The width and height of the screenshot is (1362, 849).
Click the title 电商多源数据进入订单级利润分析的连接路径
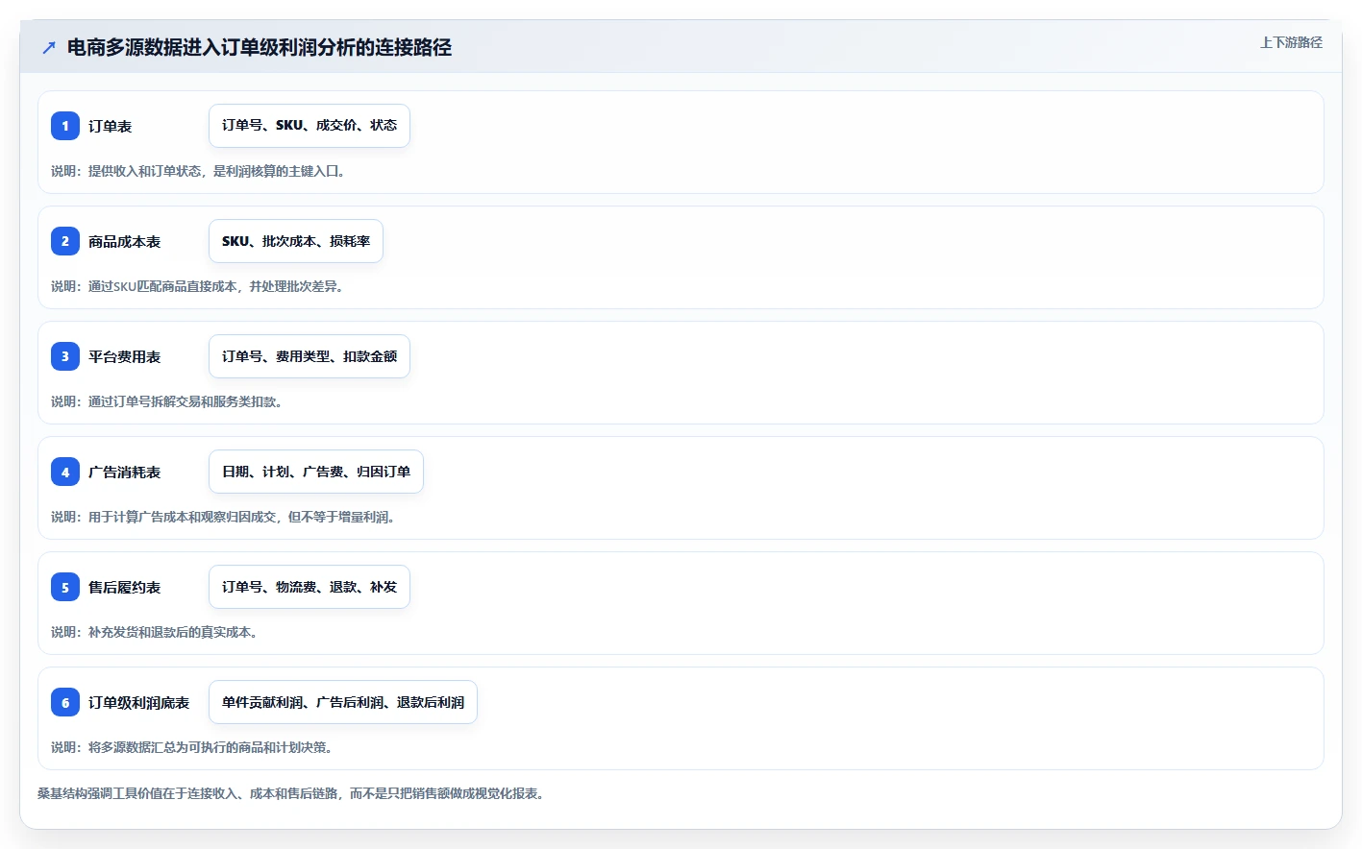coord(260,47)
